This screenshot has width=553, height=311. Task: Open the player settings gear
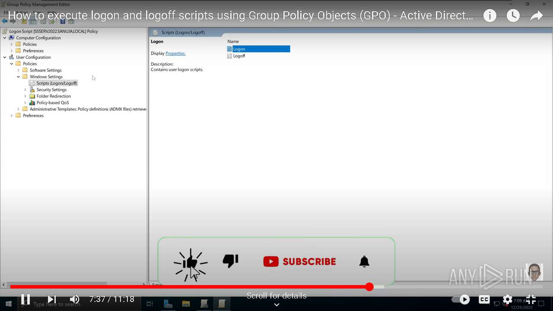point(507,299)
